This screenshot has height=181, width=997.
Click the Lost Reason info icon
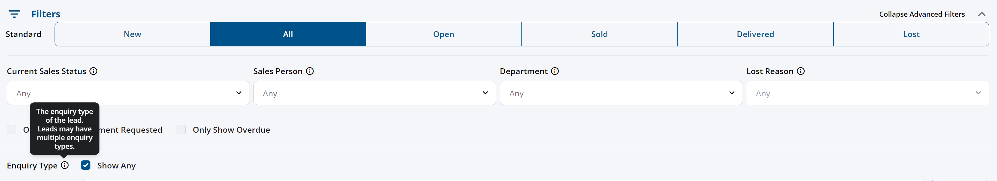(801, 71)
